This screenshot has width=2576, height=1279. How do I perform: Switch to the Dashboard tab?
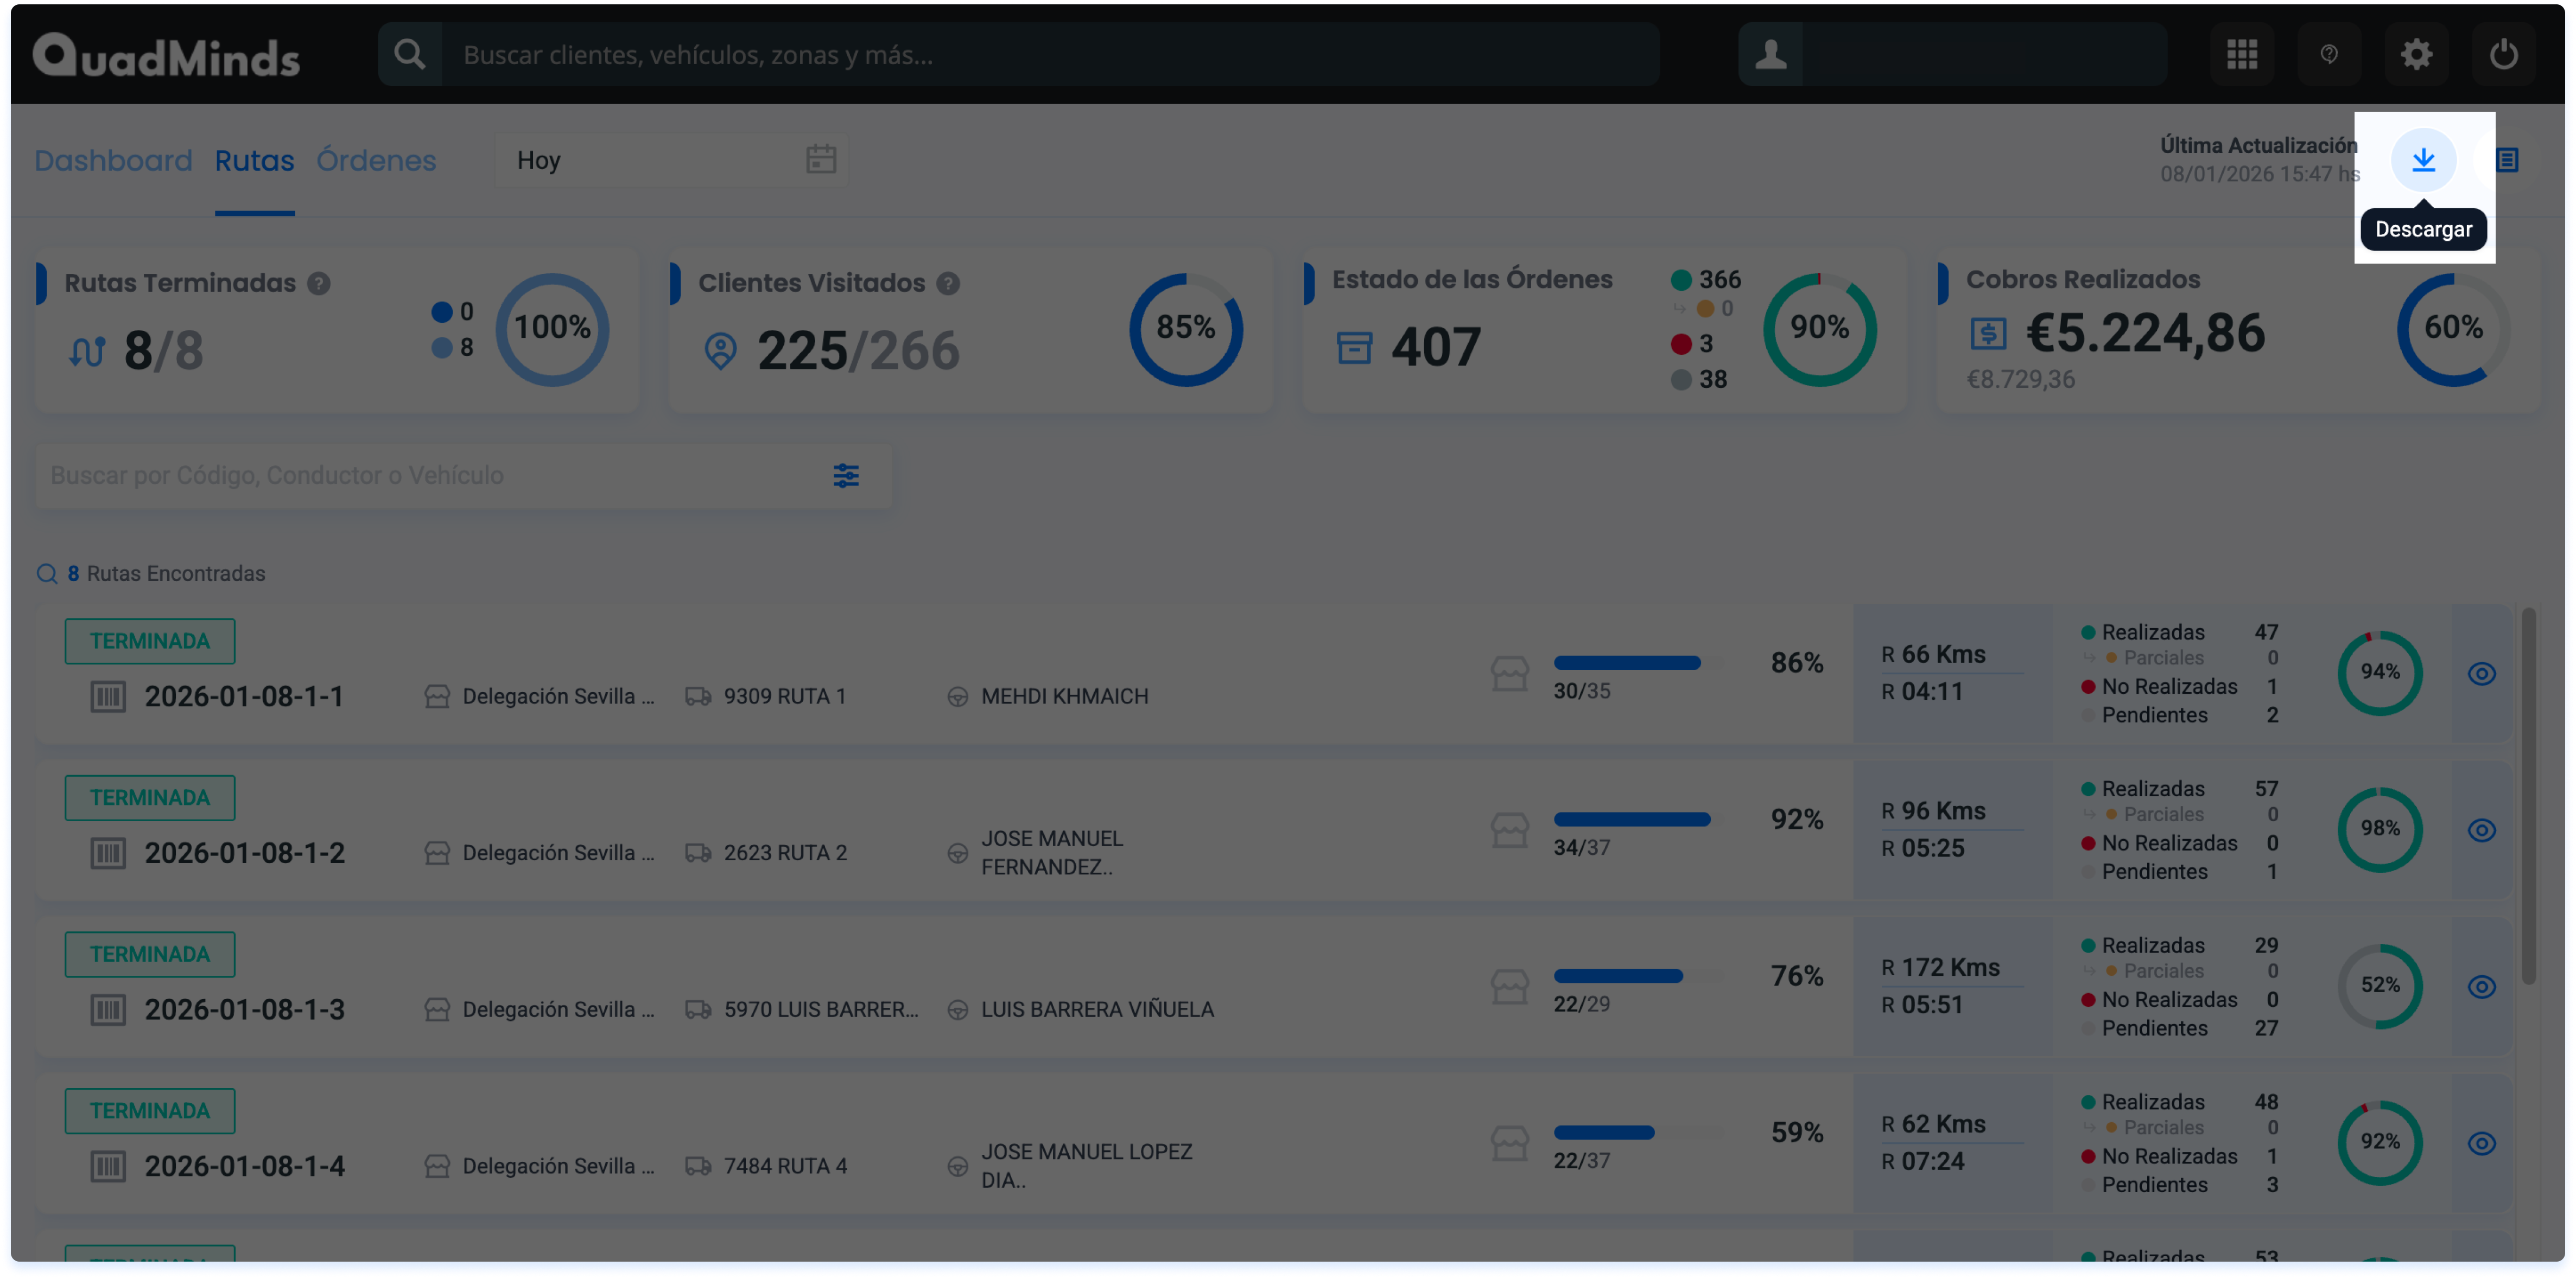tap(113, 161)
